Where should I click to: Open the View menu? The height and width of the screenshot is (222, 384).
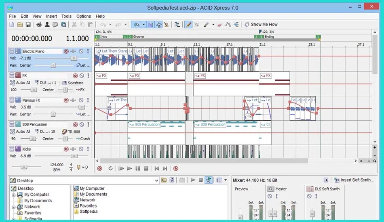(37, 16)
